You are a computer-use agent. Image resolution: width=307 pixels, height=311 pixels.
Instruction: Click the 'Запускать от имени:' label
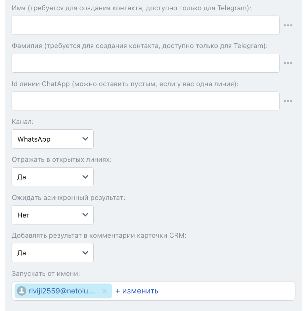[x=46, y=274]
